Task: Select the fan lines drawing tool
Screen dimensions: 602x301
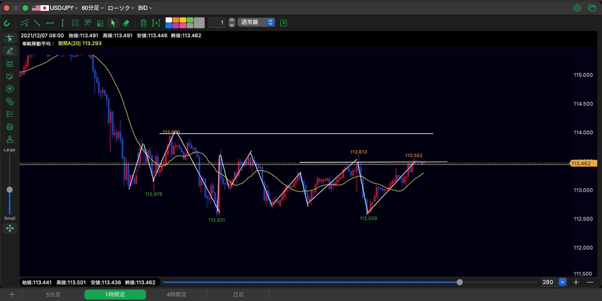Action: 101,23
